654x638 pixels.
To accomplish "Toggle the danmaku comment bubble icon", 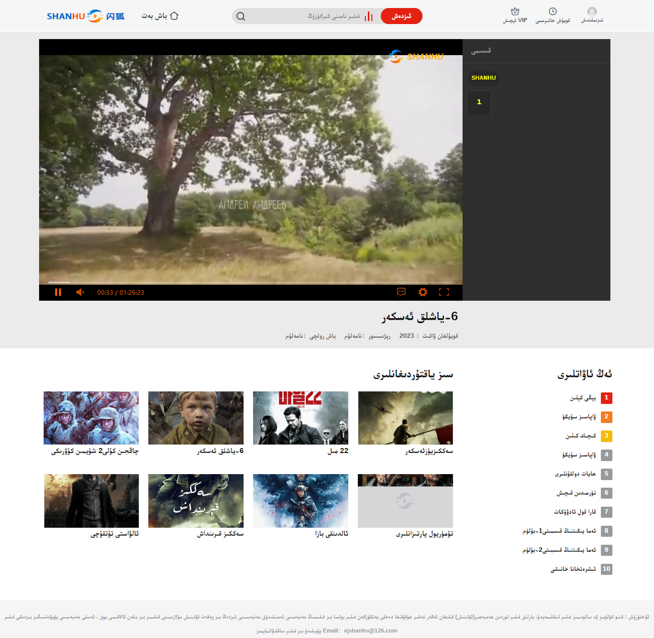I will 401,292.
